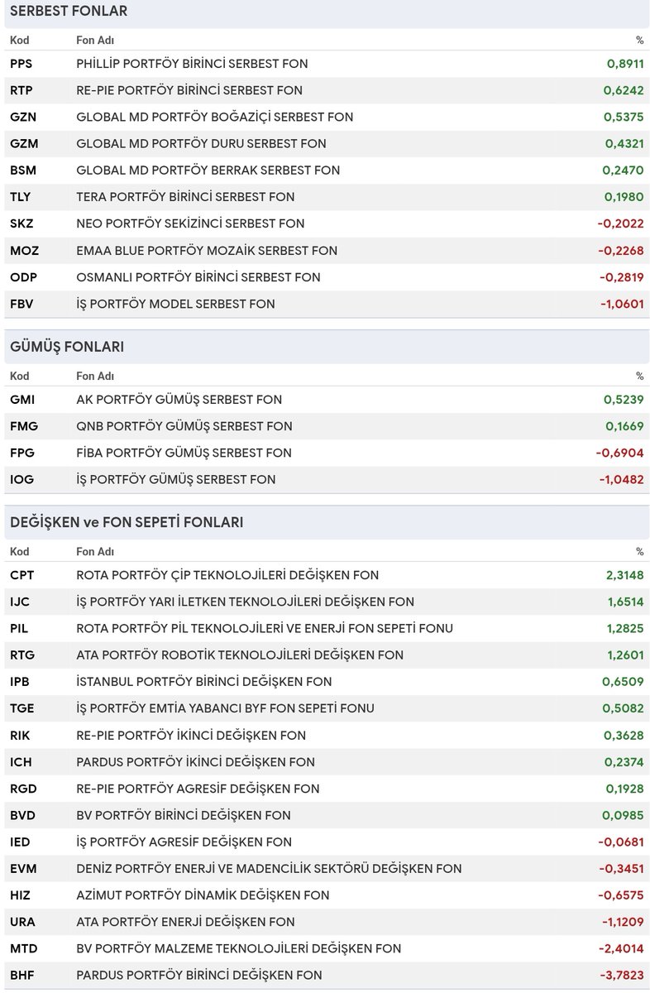Select the 0,3628 value for RIK
This screenshot has width=650, height=993.
point(624,735)
